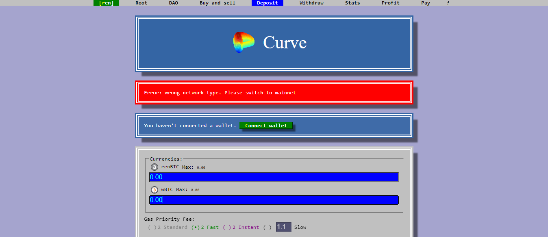Switch to the Withdraw page

coord(311,3)
